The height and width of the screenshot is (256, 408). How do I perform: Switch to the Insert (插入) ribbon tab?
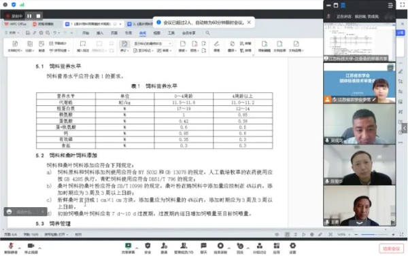tap(100, 33)
